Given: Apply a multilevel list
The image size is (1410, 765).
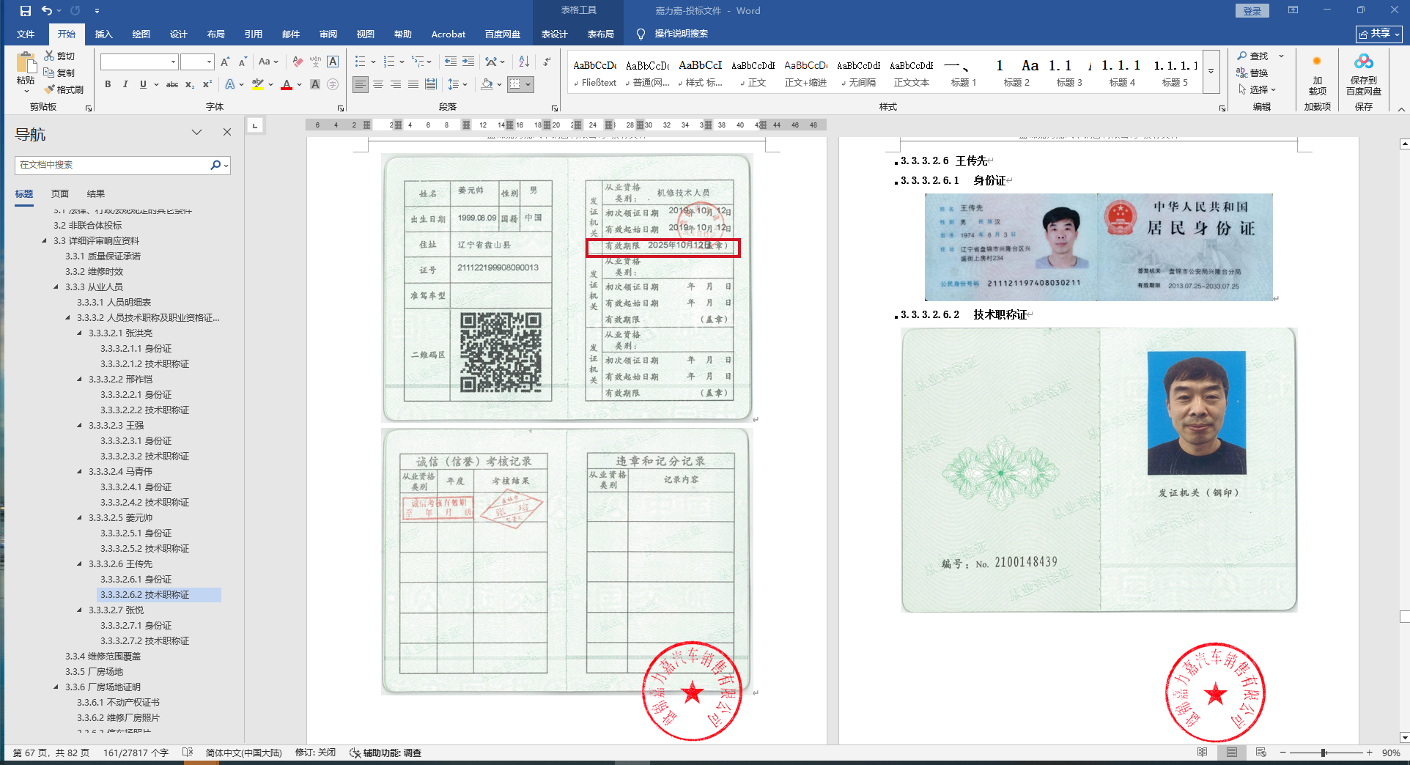Looking at the screenshot, I should (x=417, y=62).
